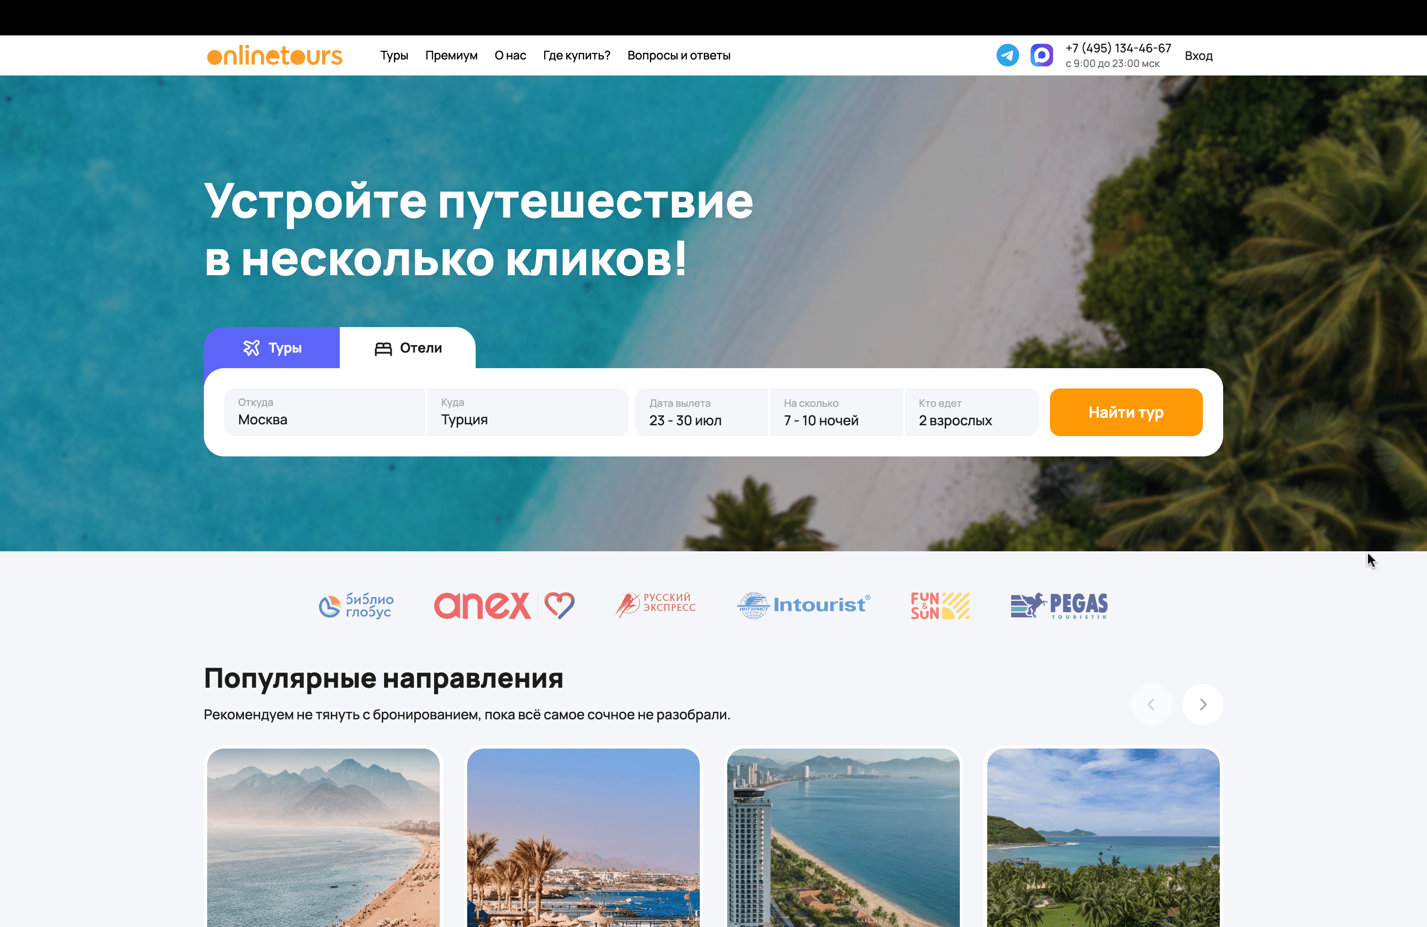This screenshot has width=1427, height=927.
Task: Click the Anex partner logo
Action: click(504, 605)
